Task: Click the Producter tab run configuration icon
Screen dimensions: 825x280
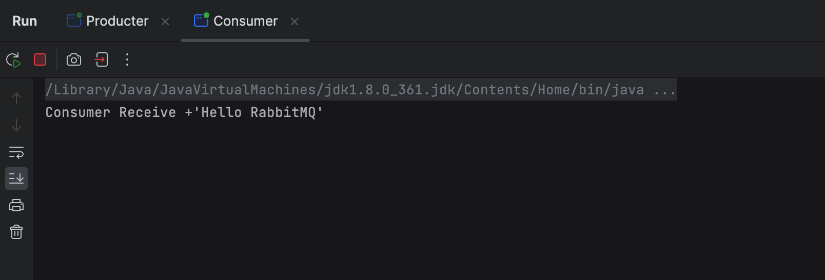Action: (74, 21)
